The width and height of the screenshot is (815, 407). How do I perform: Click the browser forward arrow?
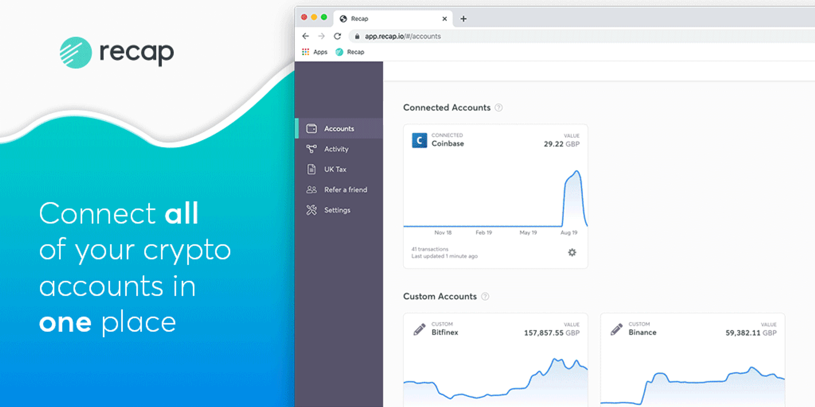pos(321,36)
